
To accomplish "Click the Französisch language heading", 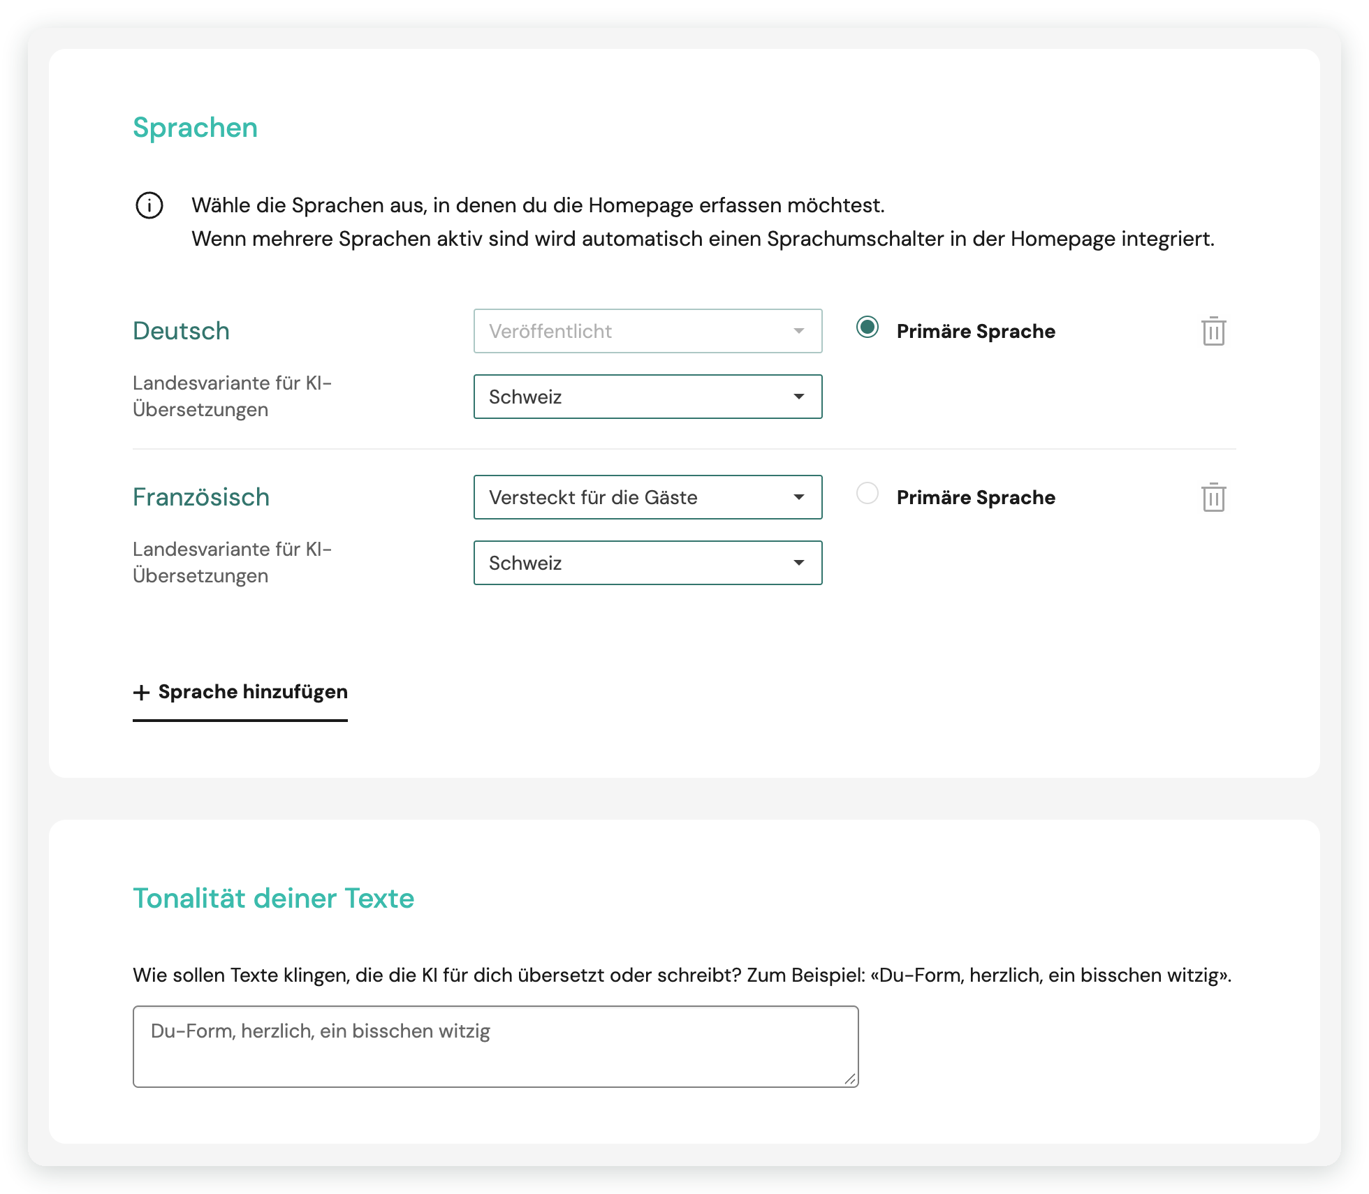I will (201, 497).
